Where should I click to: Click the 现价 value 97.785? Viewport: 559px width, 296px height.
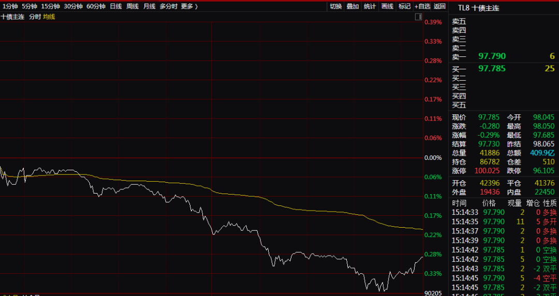(x=489, y=117)
